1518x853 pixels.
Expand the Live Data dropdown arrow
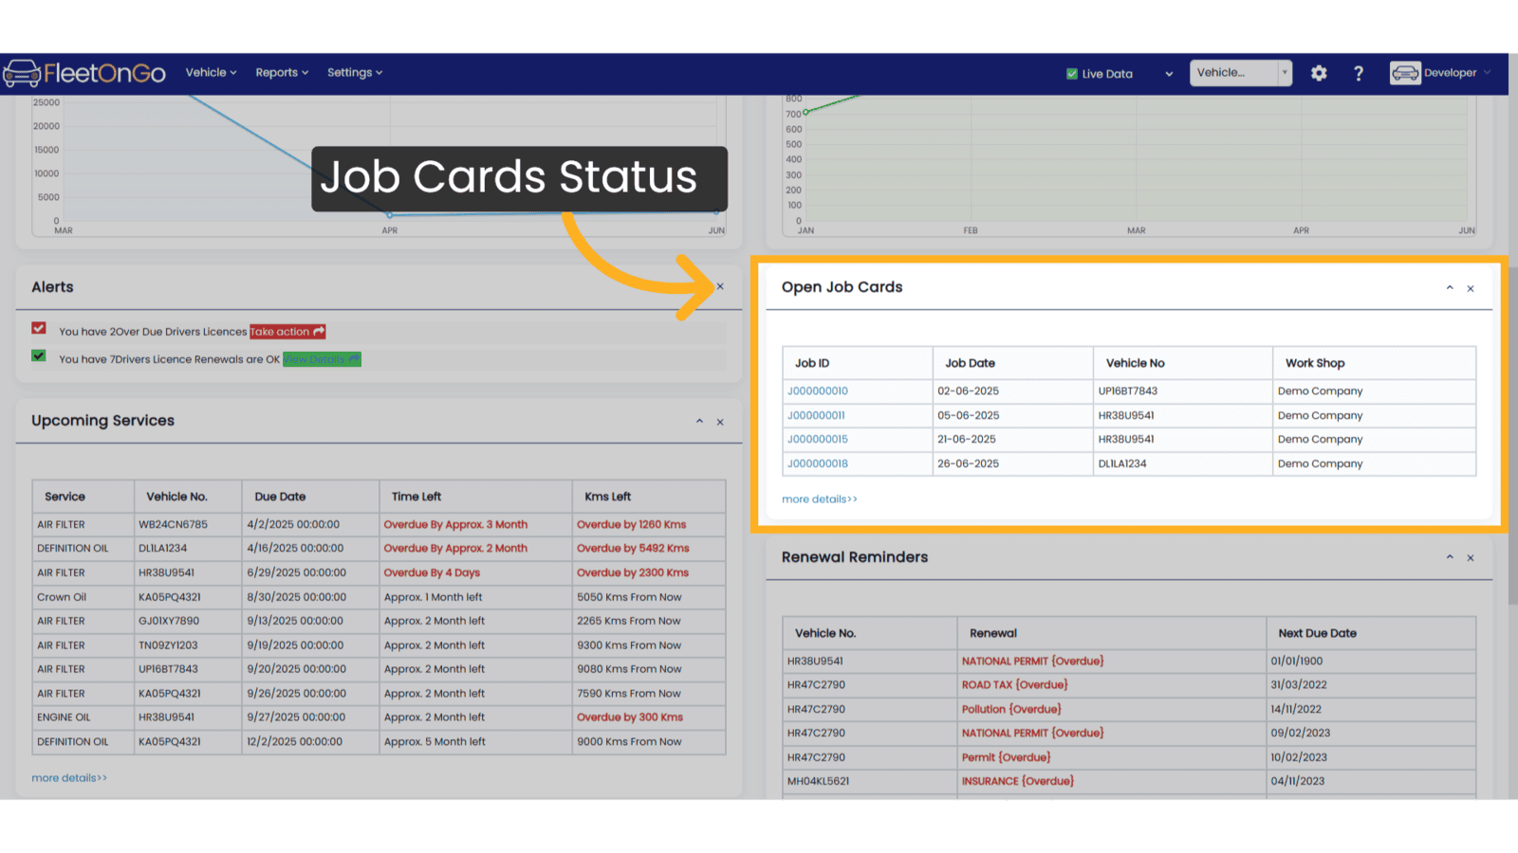click(1169, 74)
